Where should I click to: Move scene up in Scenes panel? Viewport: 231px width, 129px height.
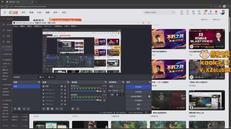(24, 109)
